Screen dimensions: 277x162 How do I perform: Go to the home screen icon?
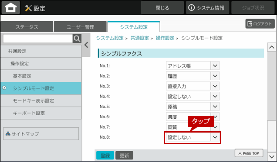(x=11, y=8)
